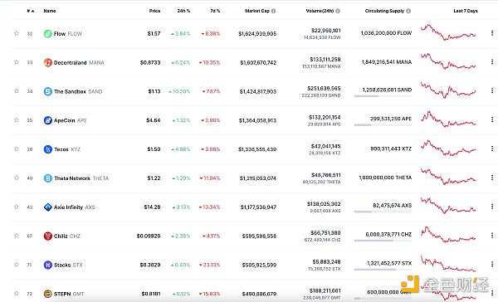Screen dimensions: 498x302
Task: Show the Market Cap info icon
Action: click(x=273, y=11)
